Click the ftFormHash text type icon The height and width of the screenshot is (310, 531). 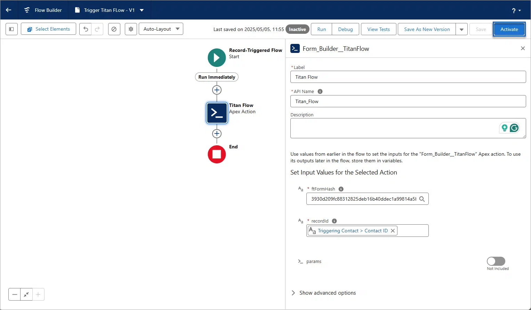pyautogui.click(x=301, y=189)
